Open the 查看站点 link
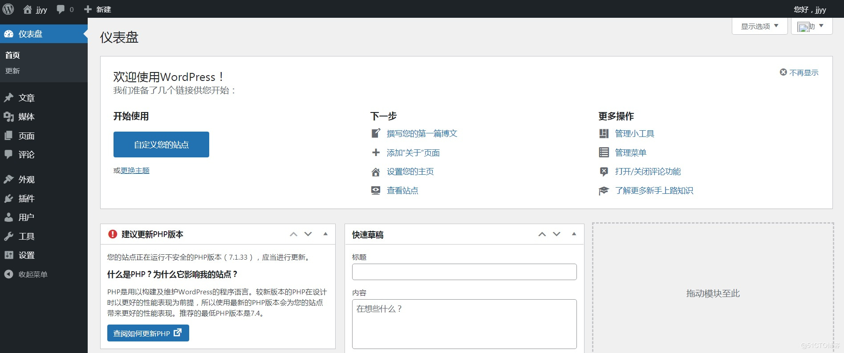This screenshot has height=353, width=844. [402, 190]
